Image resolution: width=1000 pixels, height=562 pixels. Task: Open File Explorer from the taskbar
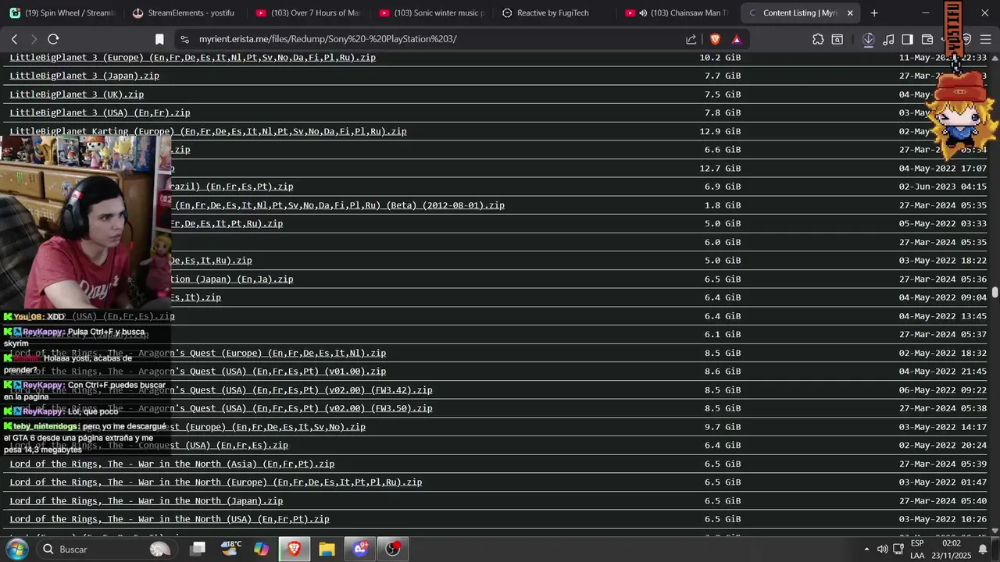tap(327, 549)
